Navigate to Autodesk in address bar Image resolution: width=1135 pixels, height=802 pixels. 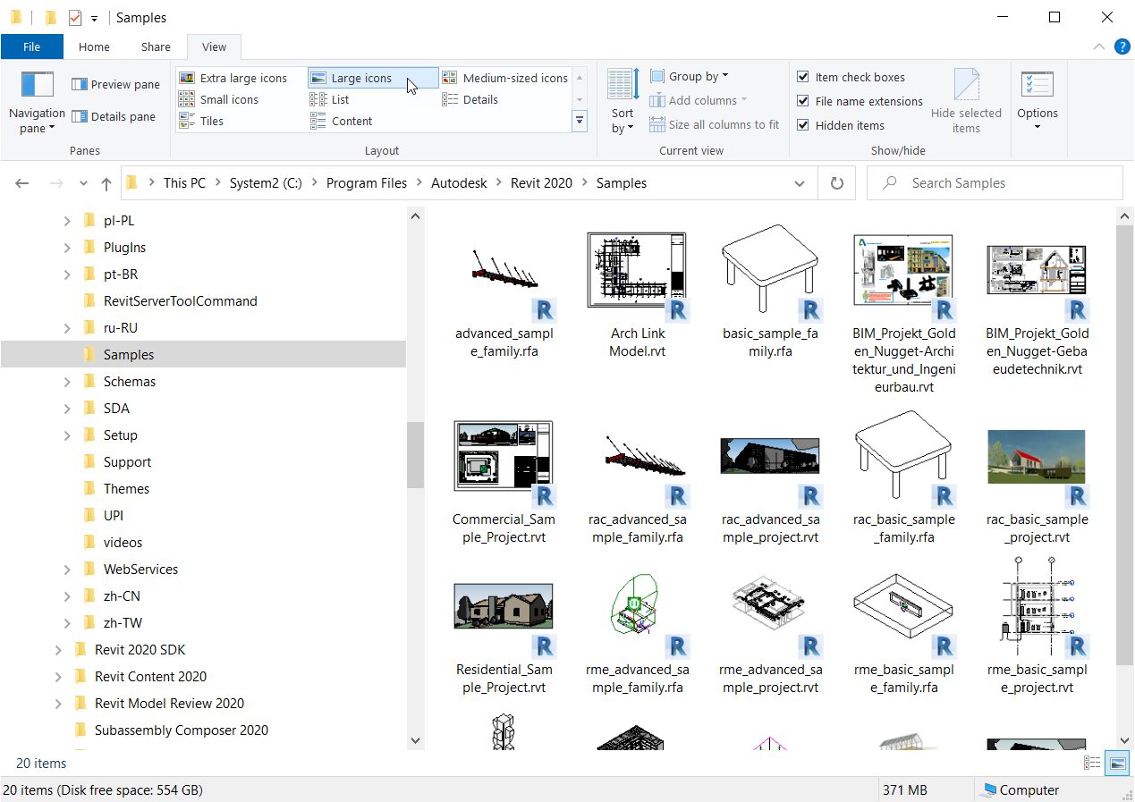tap(459, 182)
